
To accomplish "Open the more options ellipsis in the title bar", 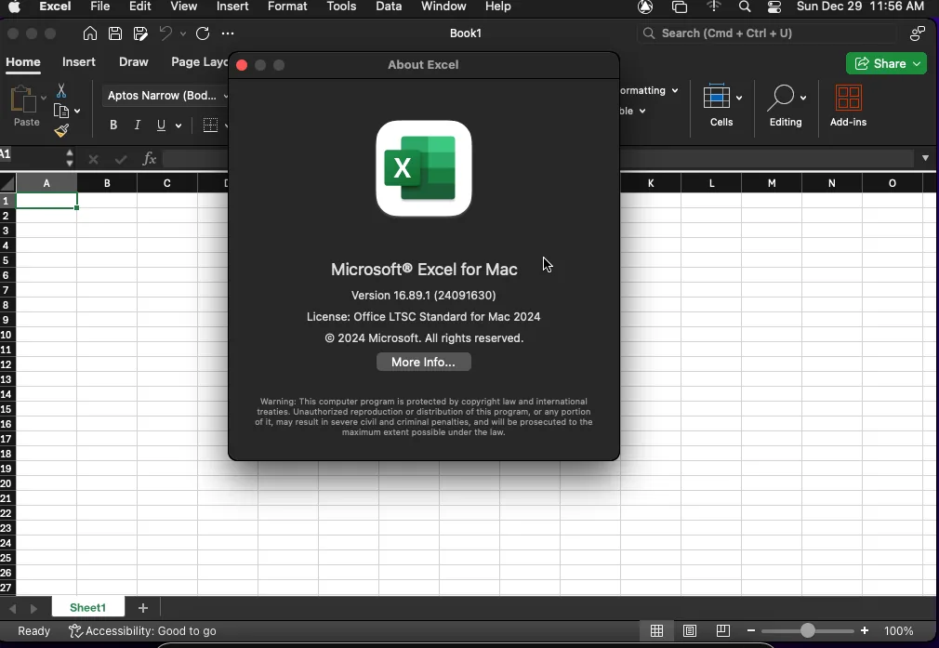I will click(228, 33).
